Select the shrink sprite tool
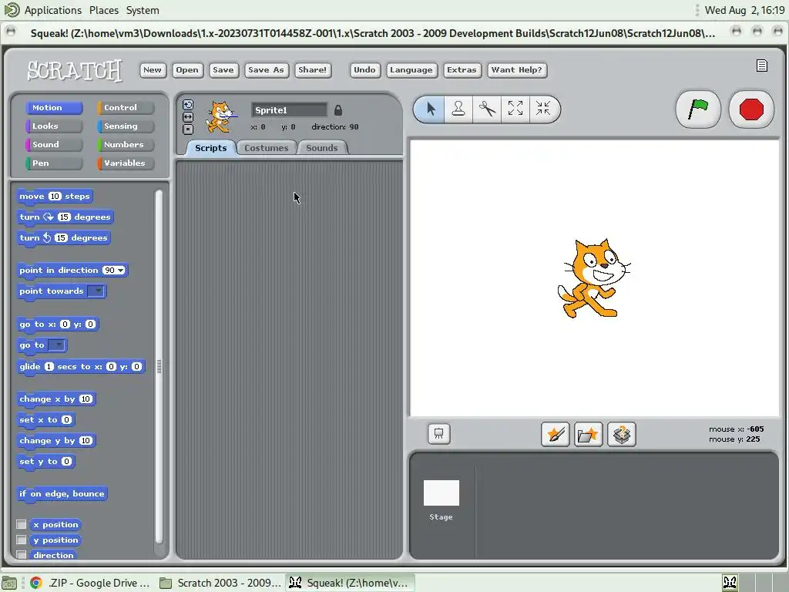The image size is (789, 592). (x=543, y=109)
